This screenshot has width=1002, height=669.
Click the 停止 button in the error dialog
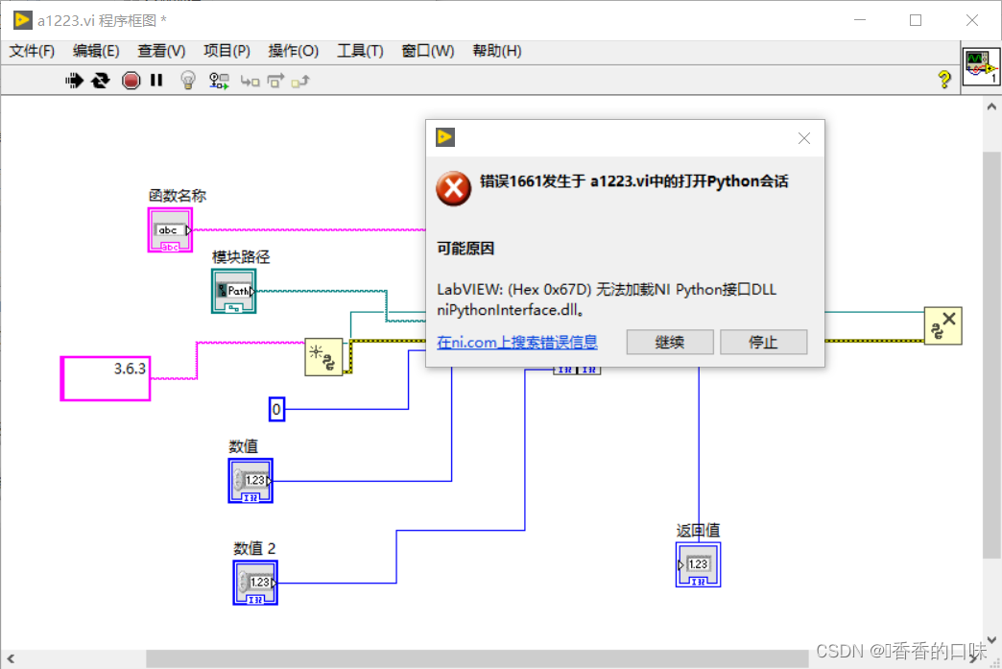point(763,342)
